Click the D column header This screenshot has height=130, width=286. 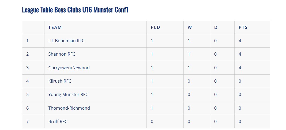click(x=216, y=27)
